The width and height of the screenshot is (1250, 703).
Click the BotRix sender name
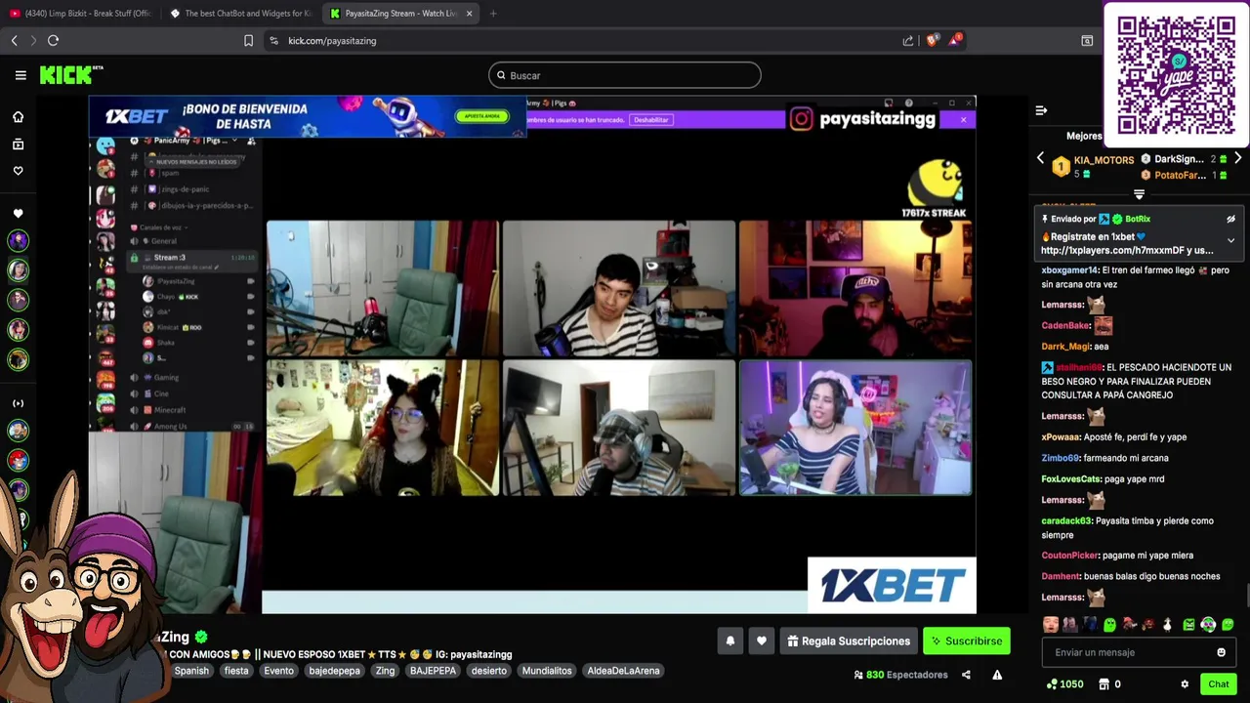coord(1138,219)
